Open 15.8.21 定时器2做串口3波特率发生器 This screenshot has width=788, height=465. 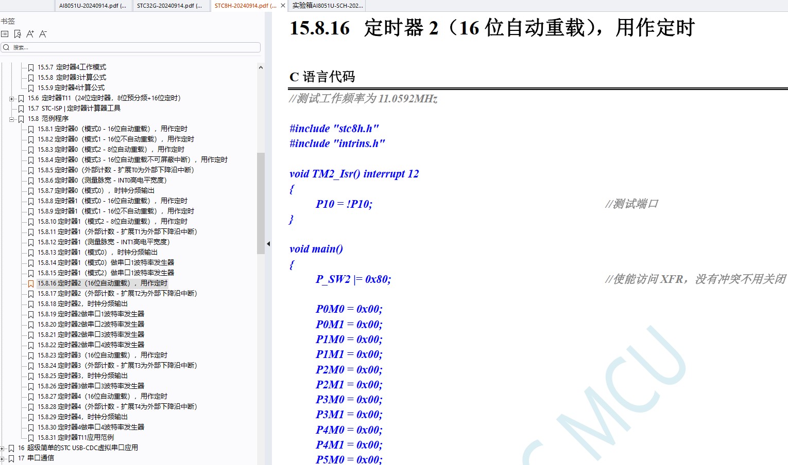[x=91, y=335]
